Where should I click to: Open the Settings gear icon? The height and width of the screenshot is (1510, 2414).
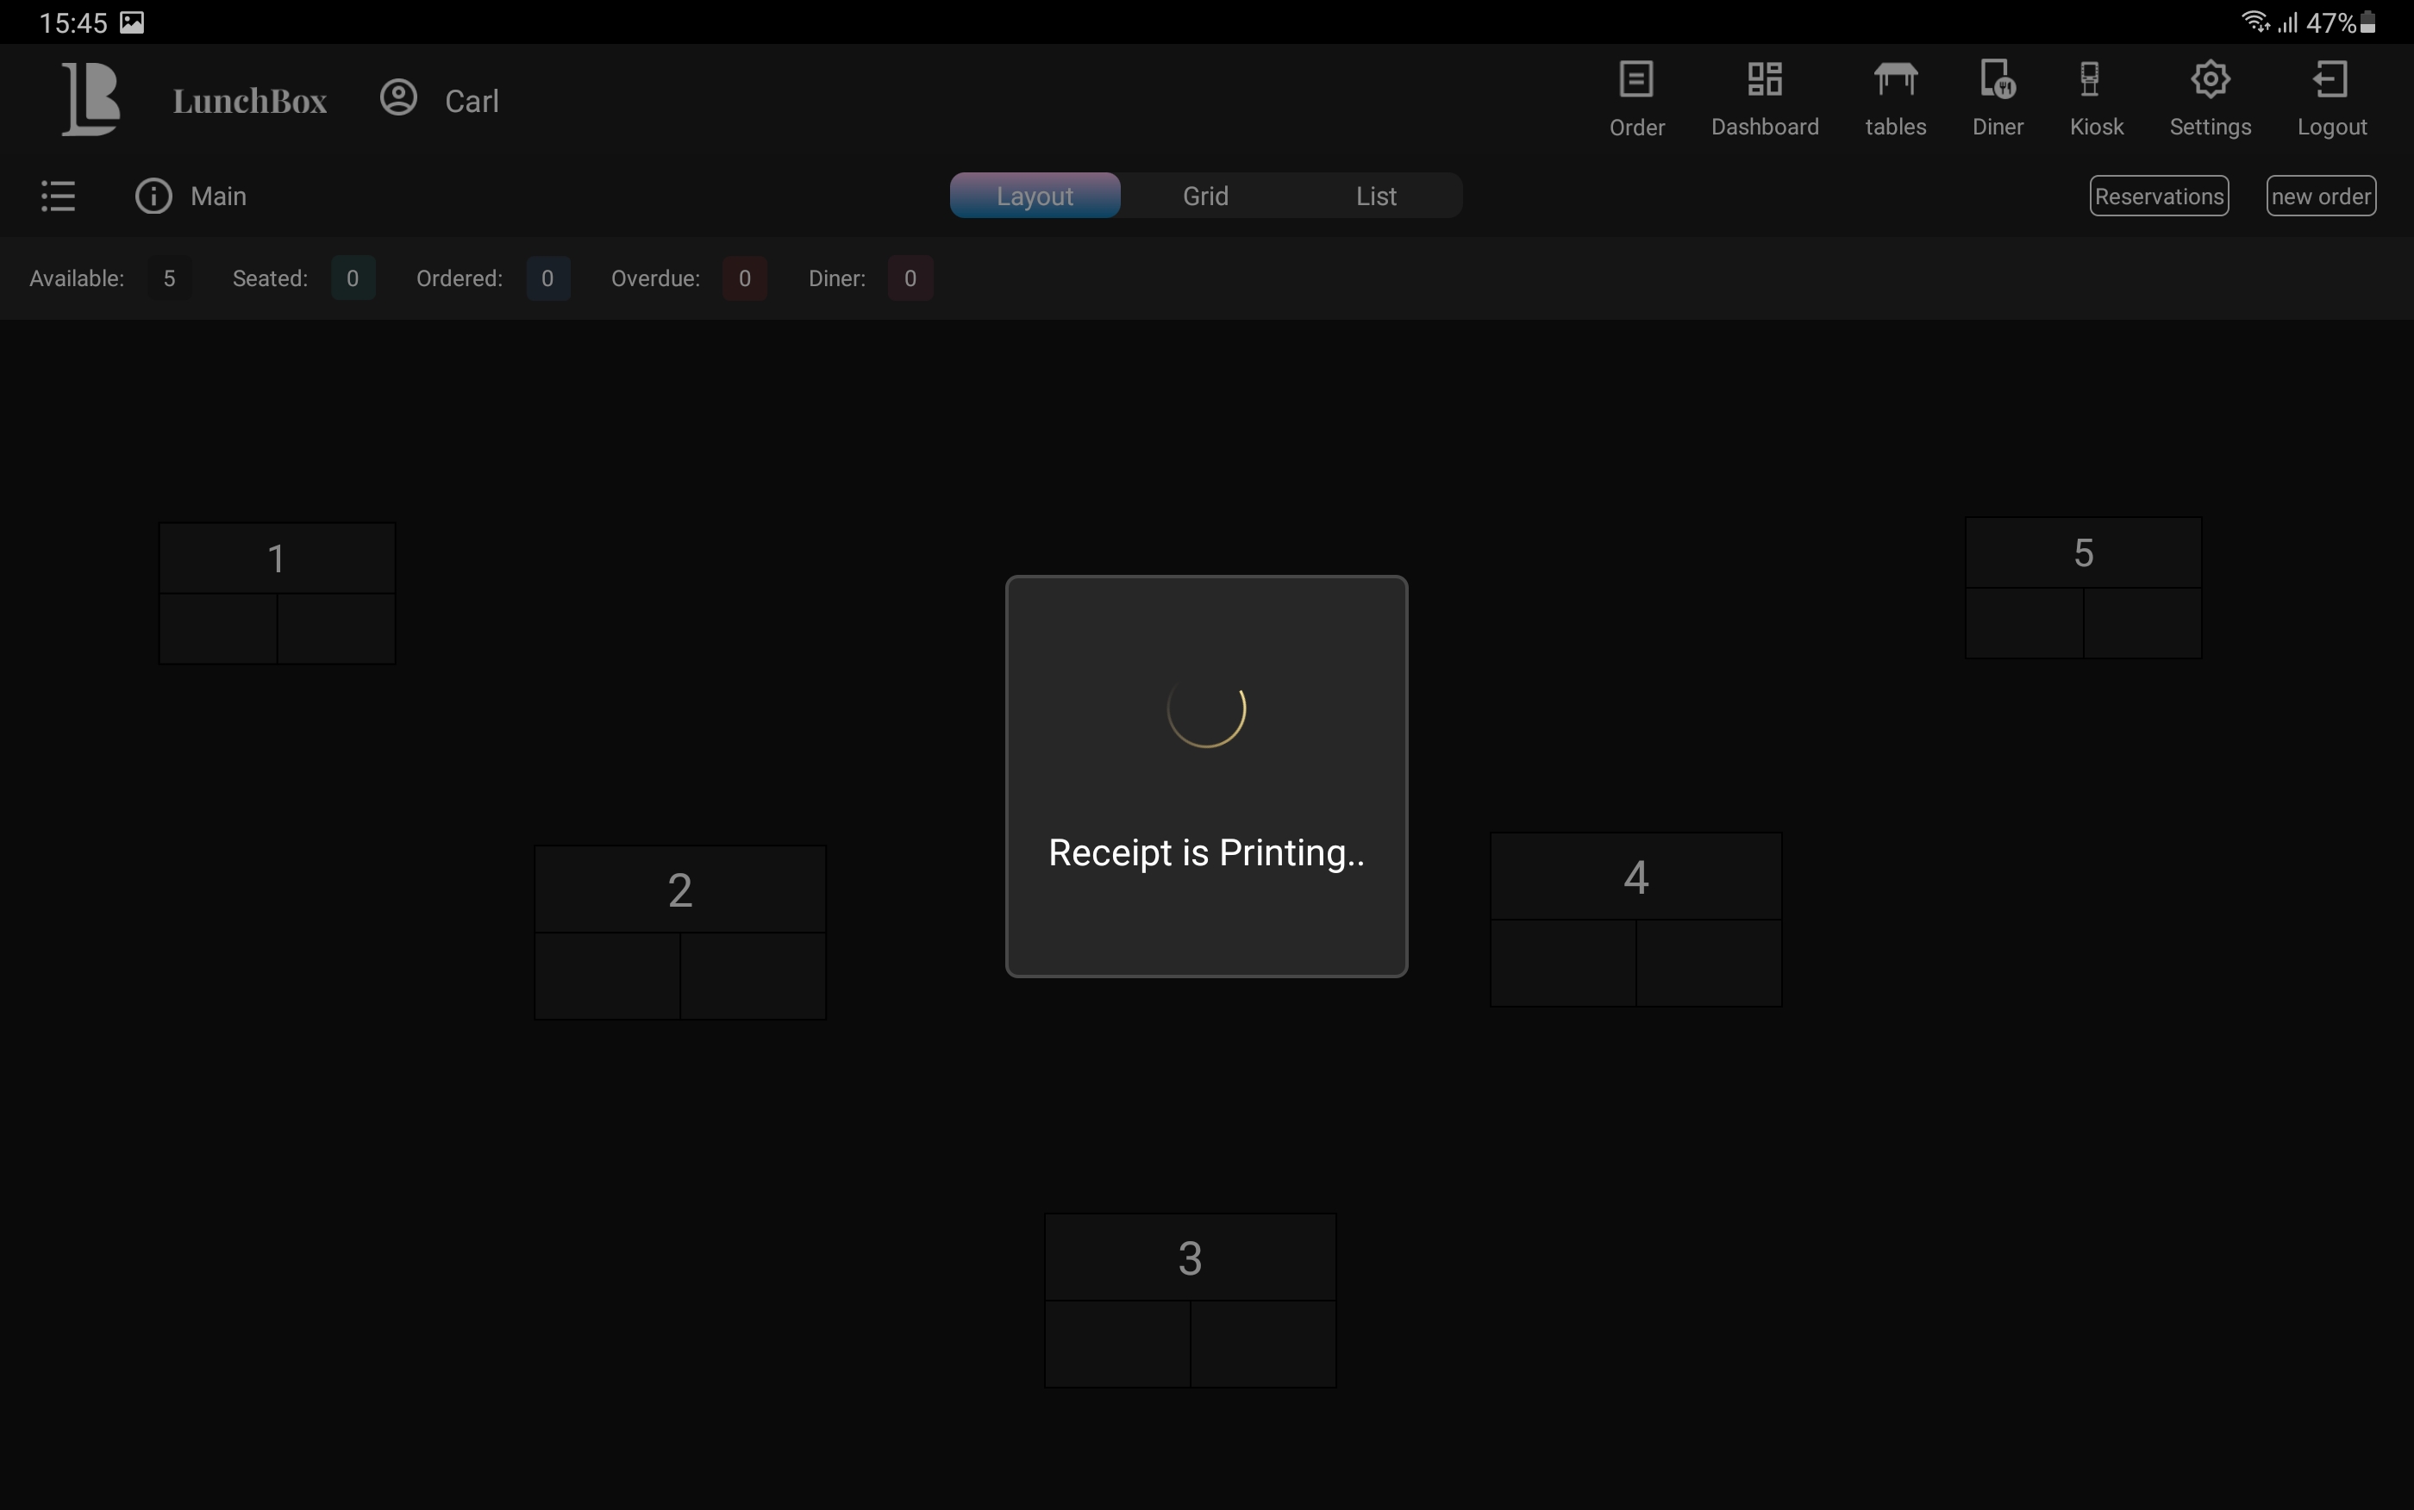point(2210,80)
